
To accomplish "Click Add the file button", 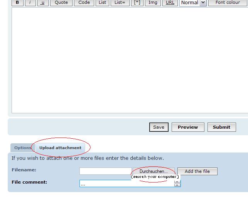I will pos(197,171).
